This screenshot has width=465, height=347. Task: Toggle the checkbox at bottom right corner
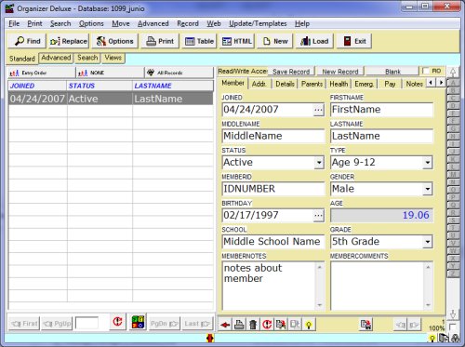pos(452,327)
